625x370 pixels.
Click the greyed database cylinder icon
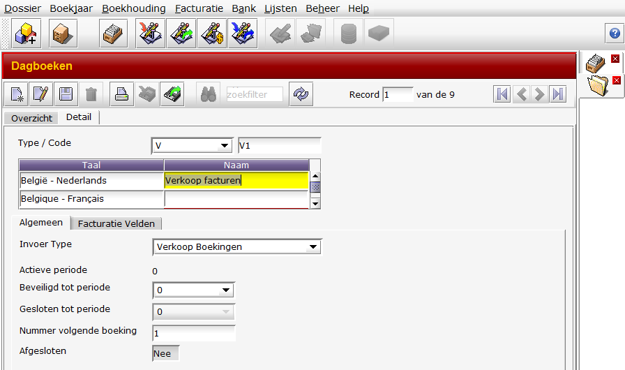pyautogui.click(x=348, y=34)
